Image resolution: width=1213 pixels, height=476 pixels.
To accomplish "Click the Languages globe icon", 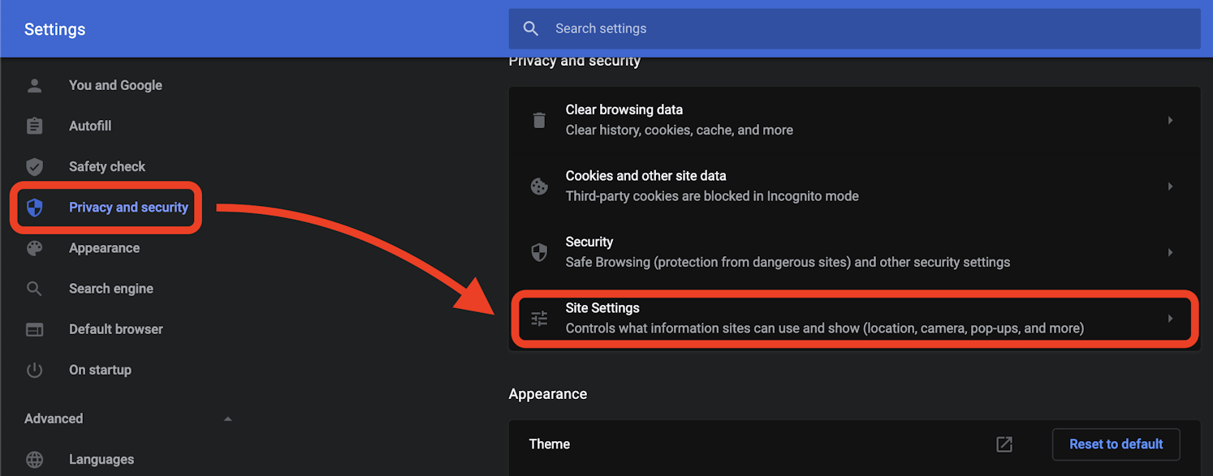I will (x=34, y=459).
